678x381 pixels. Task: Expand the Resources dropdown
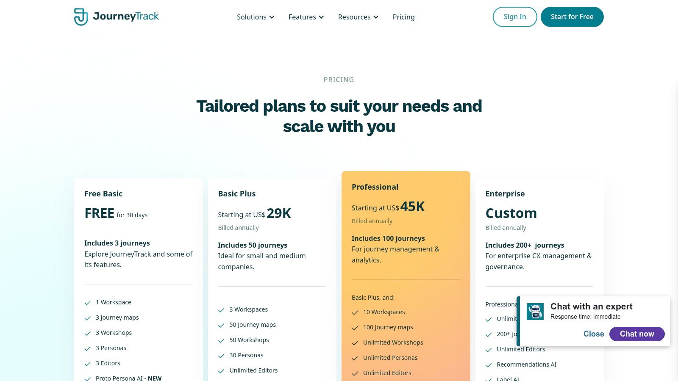tap(358, 17)
